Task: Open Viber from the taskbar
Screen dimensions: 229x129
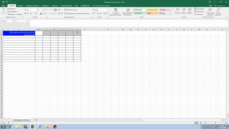Action: 40,126
